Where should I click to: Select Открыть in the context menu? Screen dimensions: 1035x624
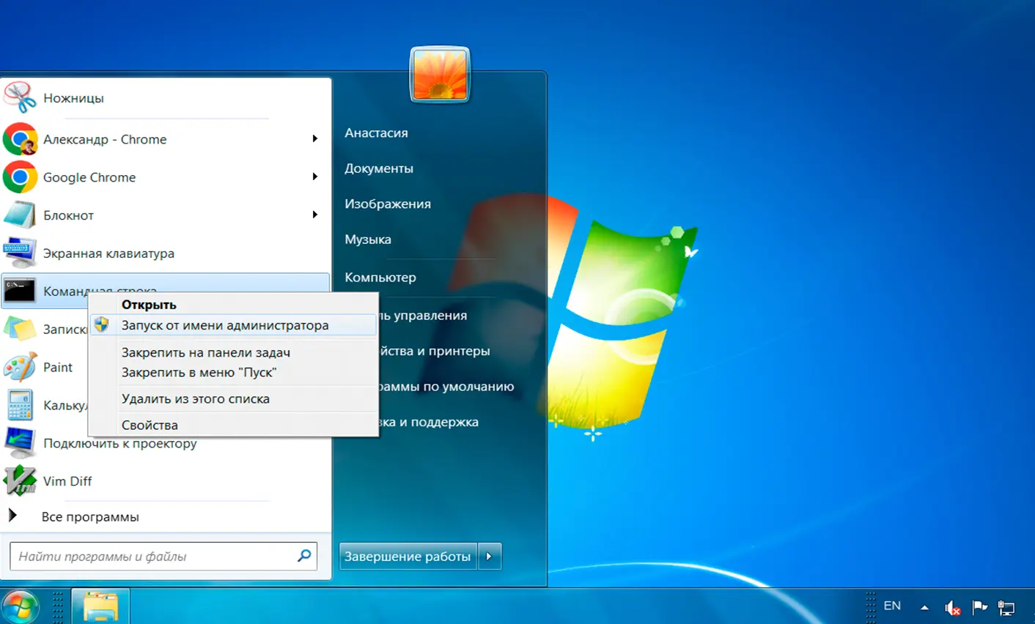(x=149, y=305)
